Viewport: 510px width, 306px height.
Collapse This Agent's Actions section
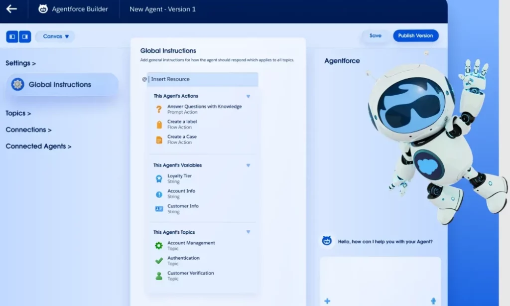click(248, 96)
